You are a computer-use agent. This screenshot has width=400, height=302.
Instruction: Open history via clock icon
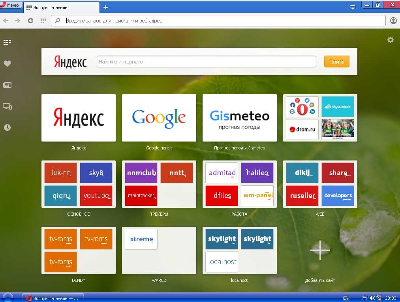pos(7,128)
